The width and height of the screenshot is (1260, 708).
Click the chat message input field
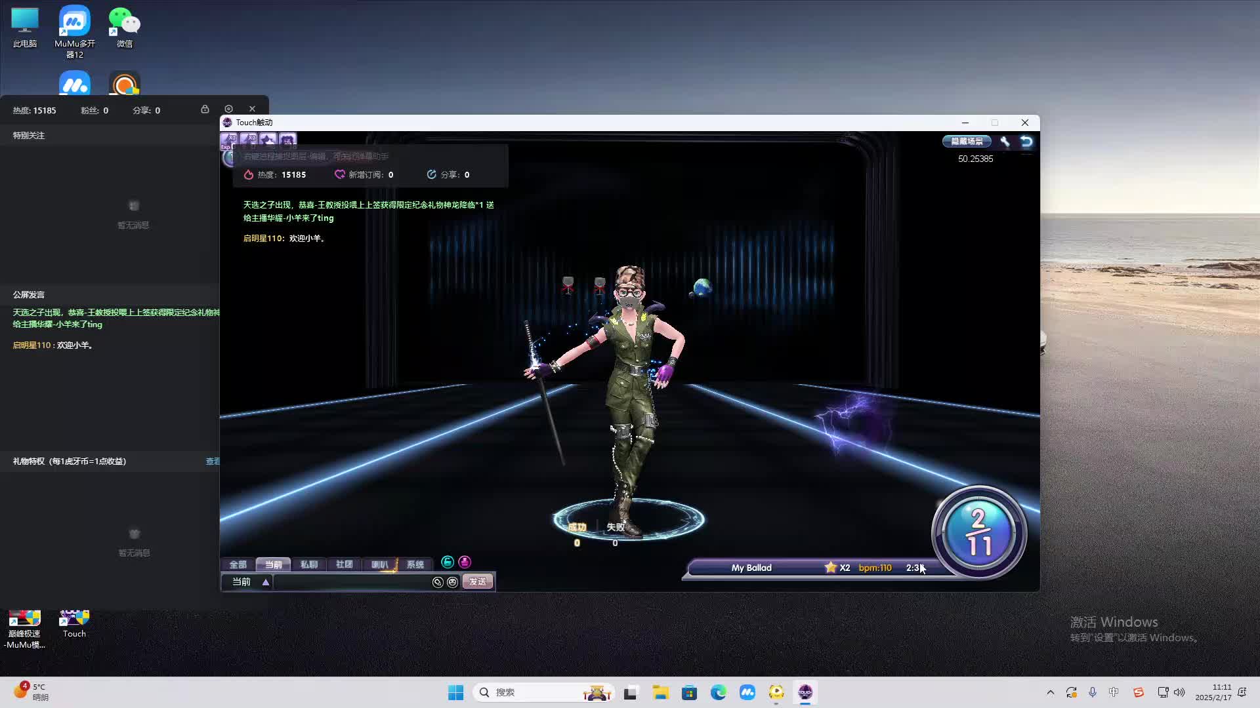(351, 582)
